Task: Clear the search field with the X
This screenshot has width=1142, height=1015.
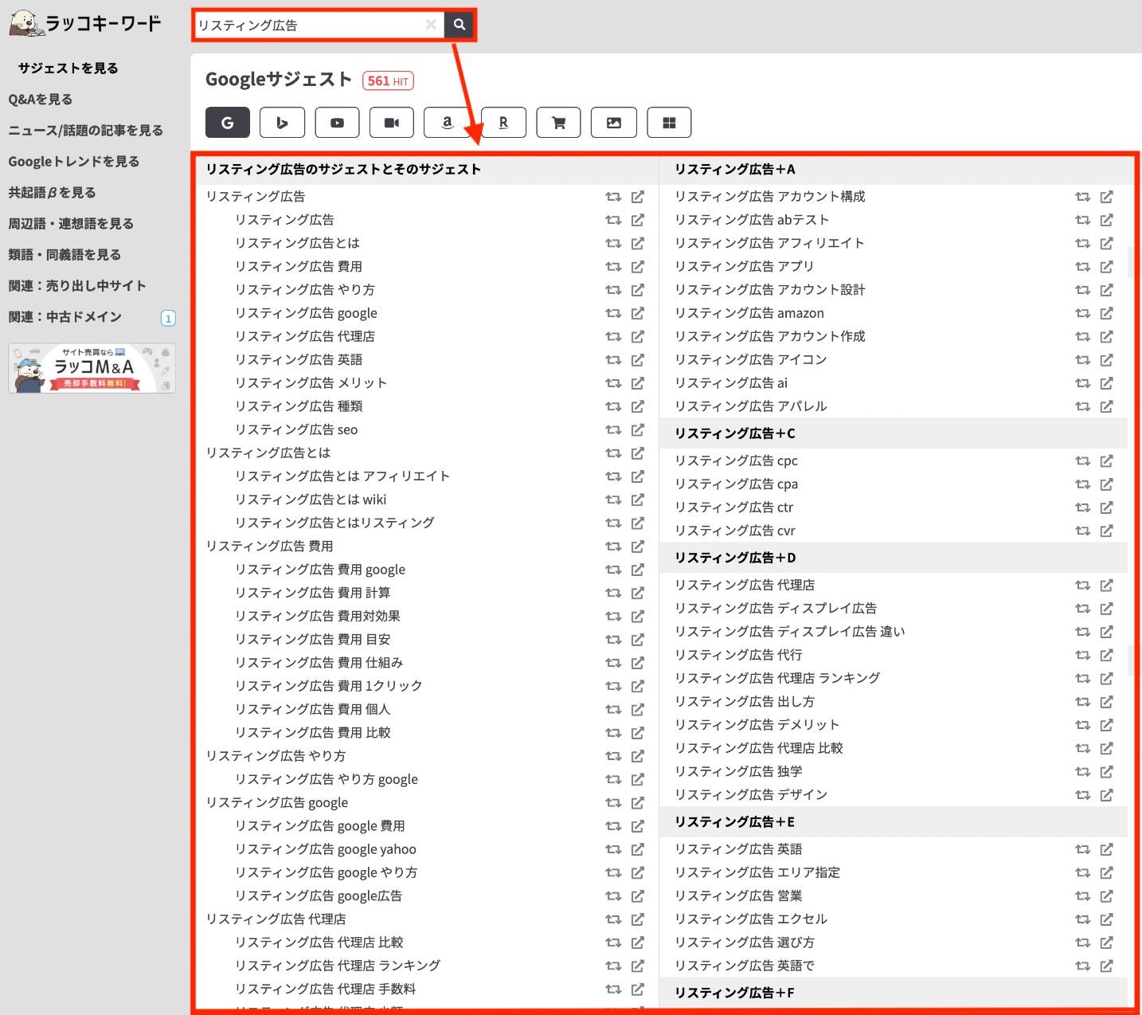Action: 431,25
